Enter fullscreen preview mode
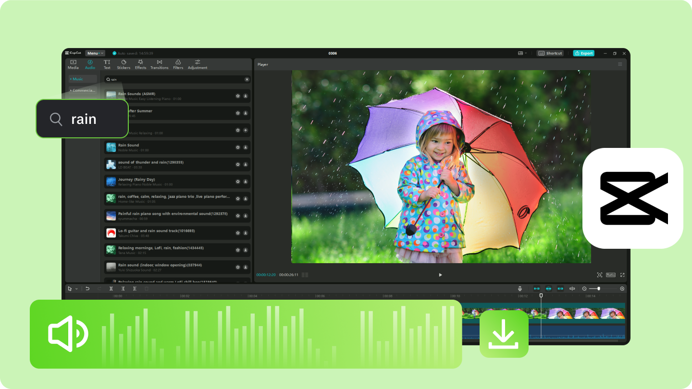Screen dimensions: 692x389 [622, 275]
